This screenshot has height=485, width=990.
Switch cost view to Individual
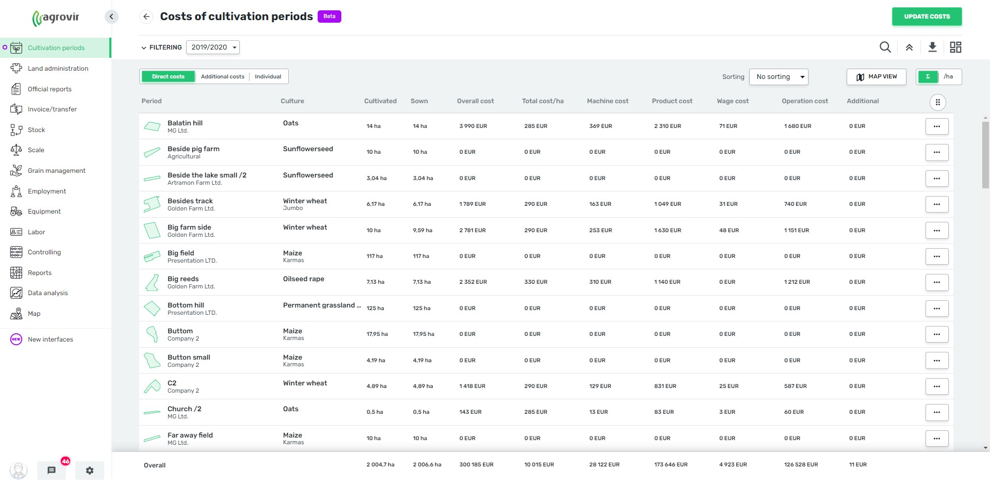[267, 76]
